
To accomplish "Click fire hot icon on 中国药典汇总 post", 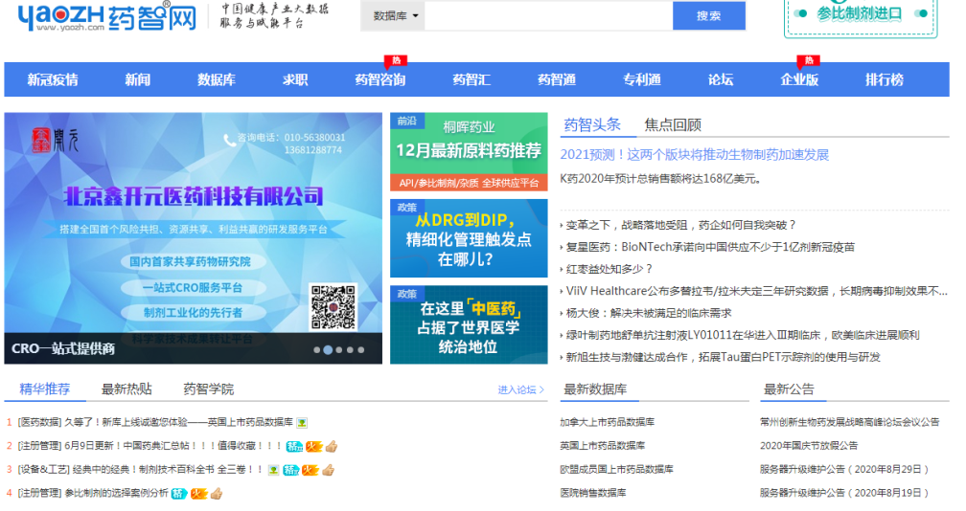I will point(314,447).
